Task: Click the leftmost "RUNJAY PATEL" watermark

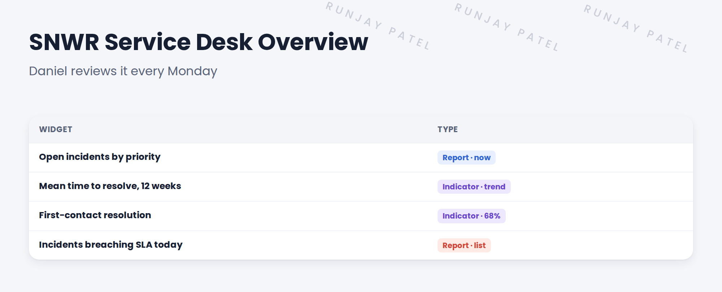Action: coord(378,26)
